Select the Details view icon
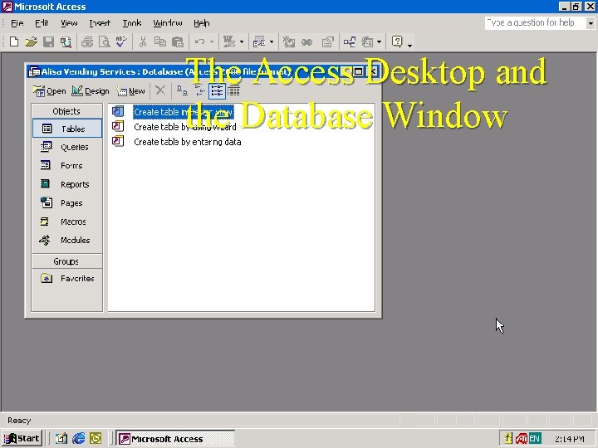598x448 pixels. pos(233,90)
